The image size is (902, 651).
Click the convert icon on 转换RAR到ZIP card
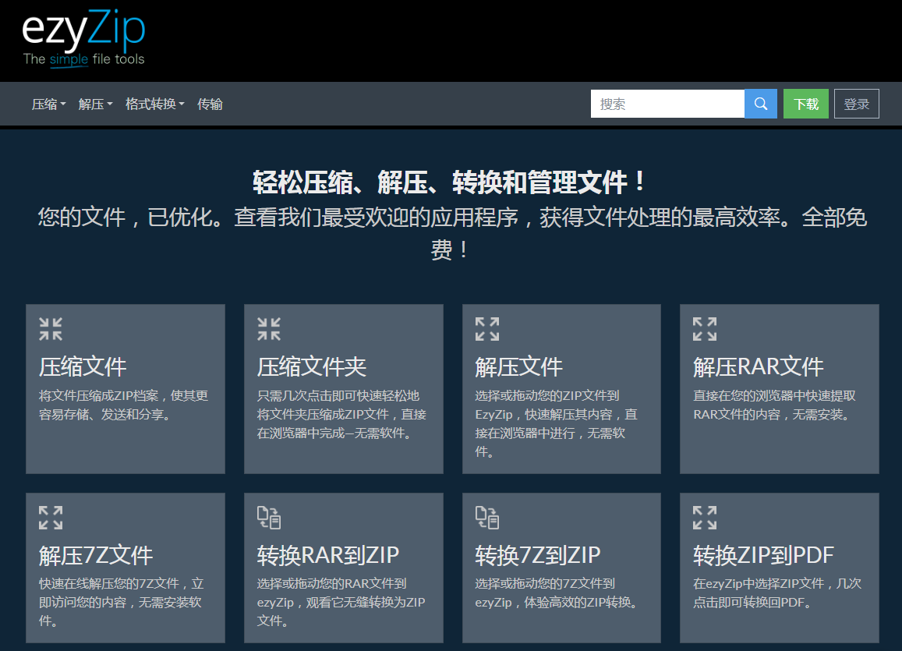[269, 518]
